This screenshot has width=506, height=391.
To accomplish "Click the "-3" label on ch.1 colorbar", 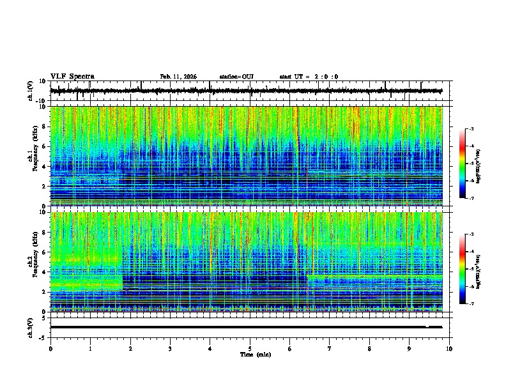I will 471,129.
